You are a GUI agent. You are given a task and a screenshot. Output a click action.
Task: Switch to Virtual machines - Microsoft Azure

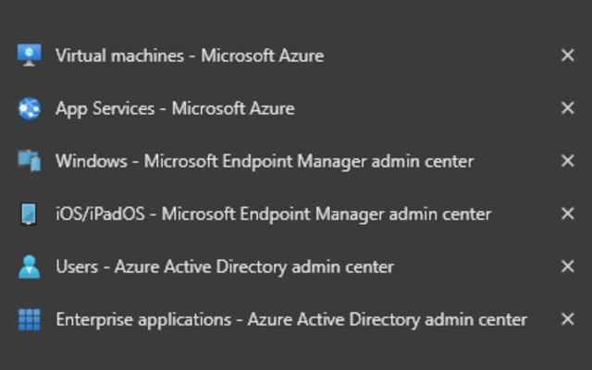click(x=190, y=55)
